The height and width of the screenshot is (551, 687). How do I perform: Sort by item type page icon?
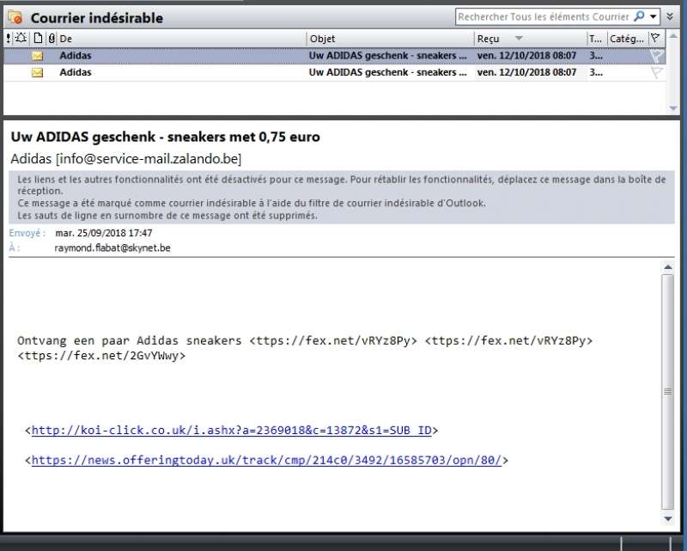pos(38,39)
